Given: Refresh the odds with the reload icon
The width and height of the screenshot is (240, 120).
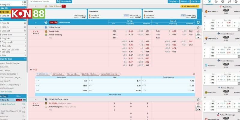Looking at the screenshot, I should tap(198, 22).
